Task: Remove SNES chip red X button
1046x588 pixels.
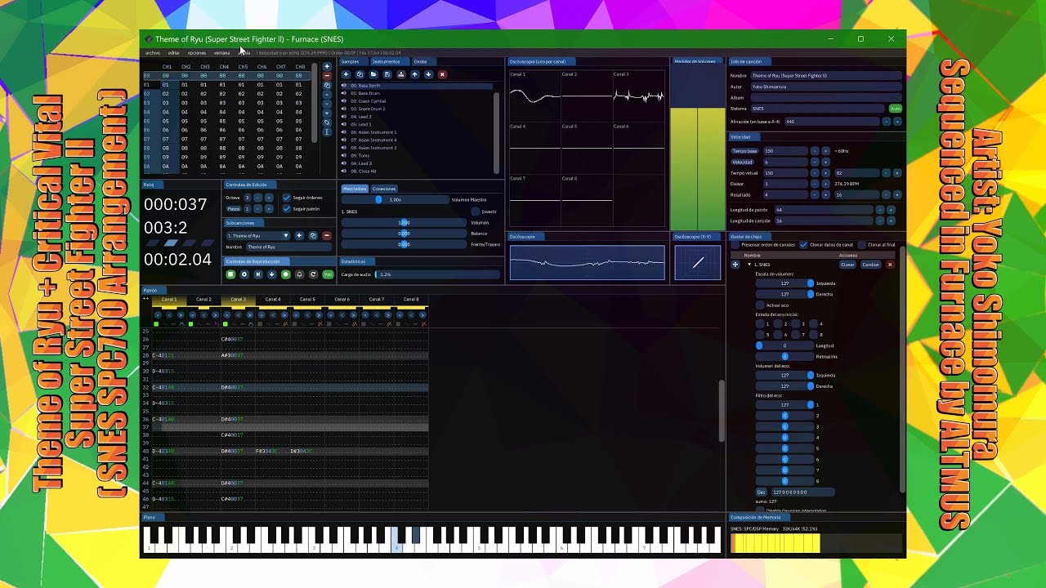Action: (890, 265)
